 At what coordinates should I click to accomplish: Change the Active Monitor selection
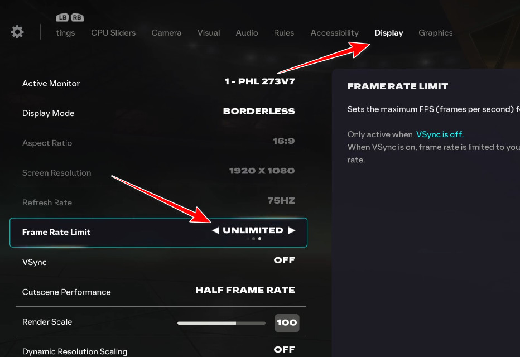[x=259, y=81]
